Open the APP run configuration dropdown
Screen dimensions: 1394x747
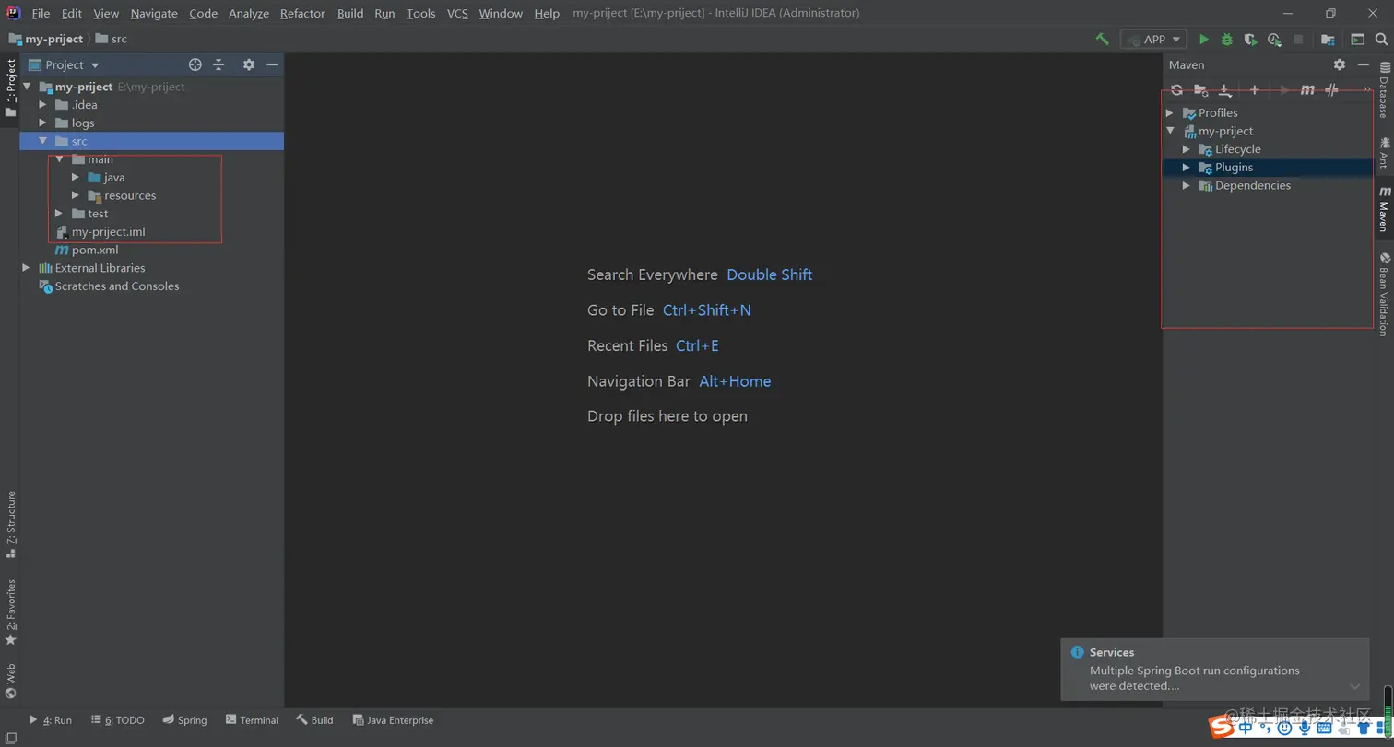tap(1152, 40)
